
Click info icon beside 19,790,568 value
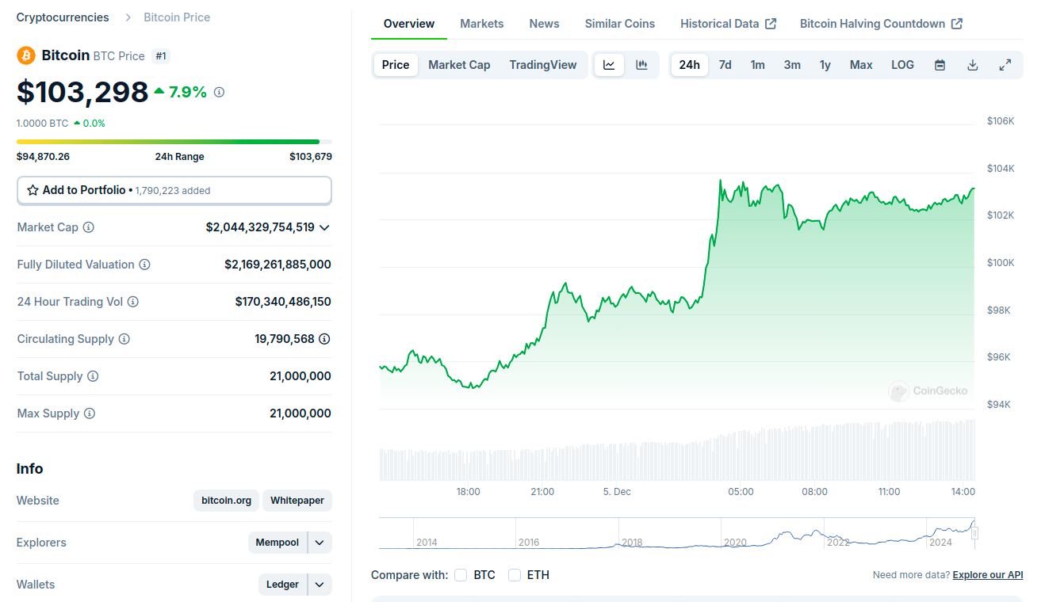(x=324, y=339)
